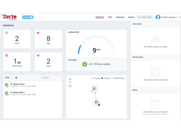This screenshot has width=181, height=135.
Task: Click the user avatar icon
Action: click(x=158, y=17)
